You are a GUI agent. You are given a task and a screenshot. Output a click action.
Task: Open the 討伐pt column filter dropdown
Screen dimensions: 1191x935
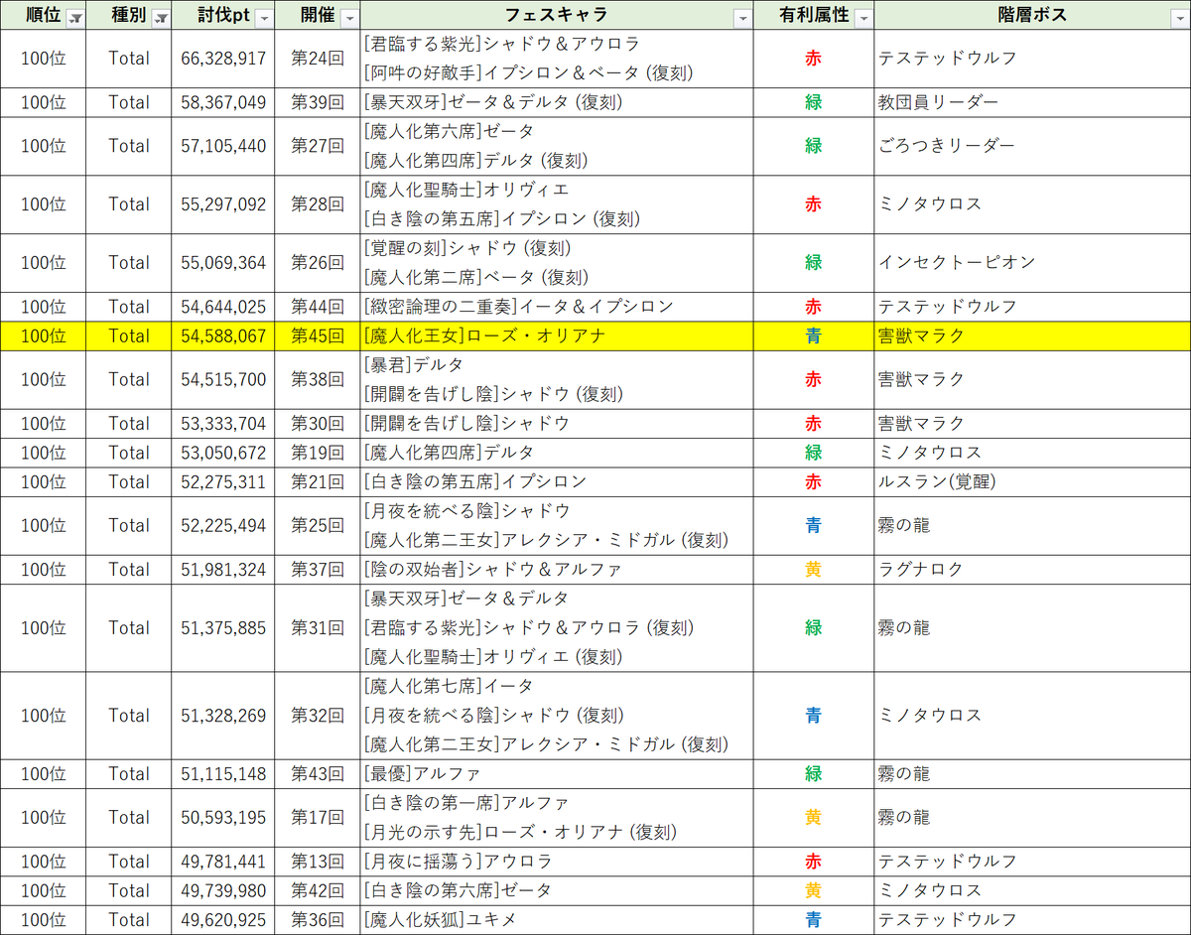(262, 18)
